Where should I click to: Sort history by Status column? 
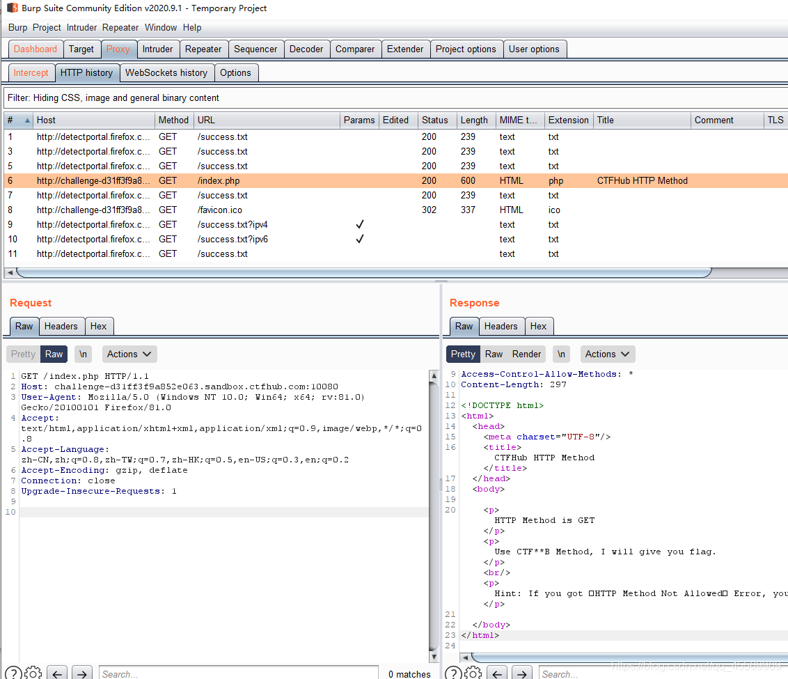[436, 120]
